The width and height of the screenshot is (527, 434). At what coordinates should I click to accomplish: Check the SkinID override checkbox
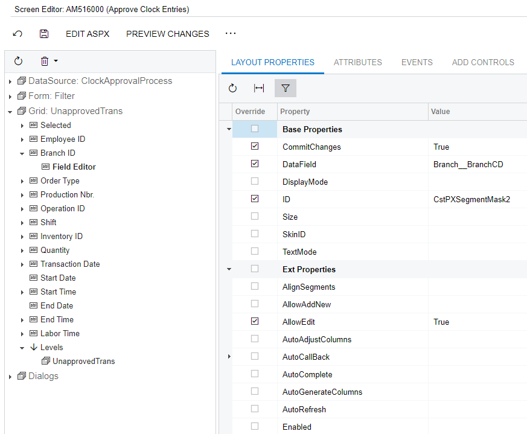[255, 234]
